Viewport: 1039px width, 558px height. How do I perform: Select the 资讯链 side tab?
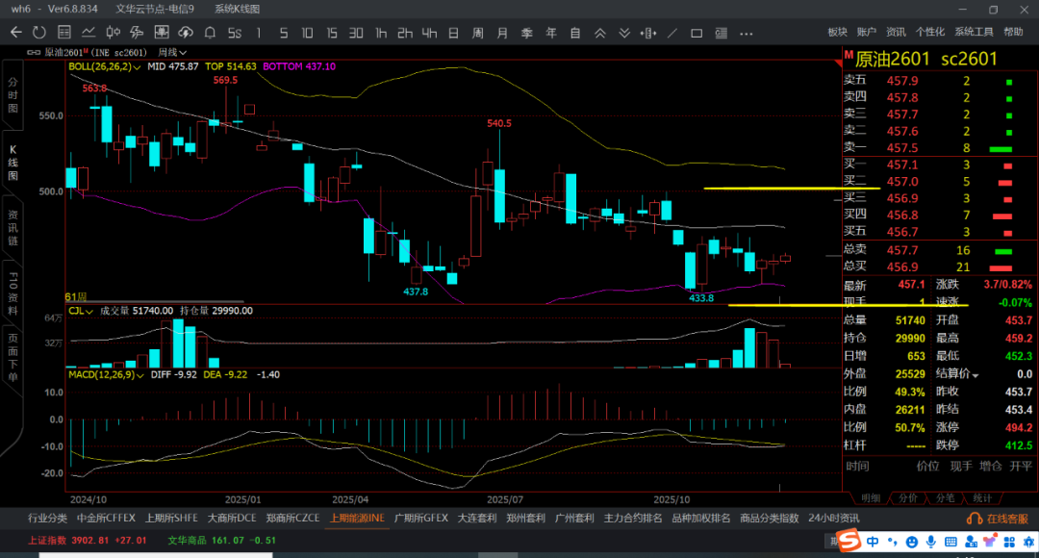[x=13, y=227]
